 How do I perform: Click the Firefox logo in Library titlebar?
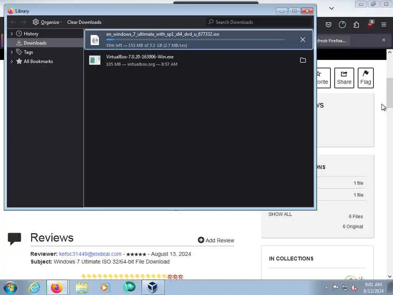point(10,11)
